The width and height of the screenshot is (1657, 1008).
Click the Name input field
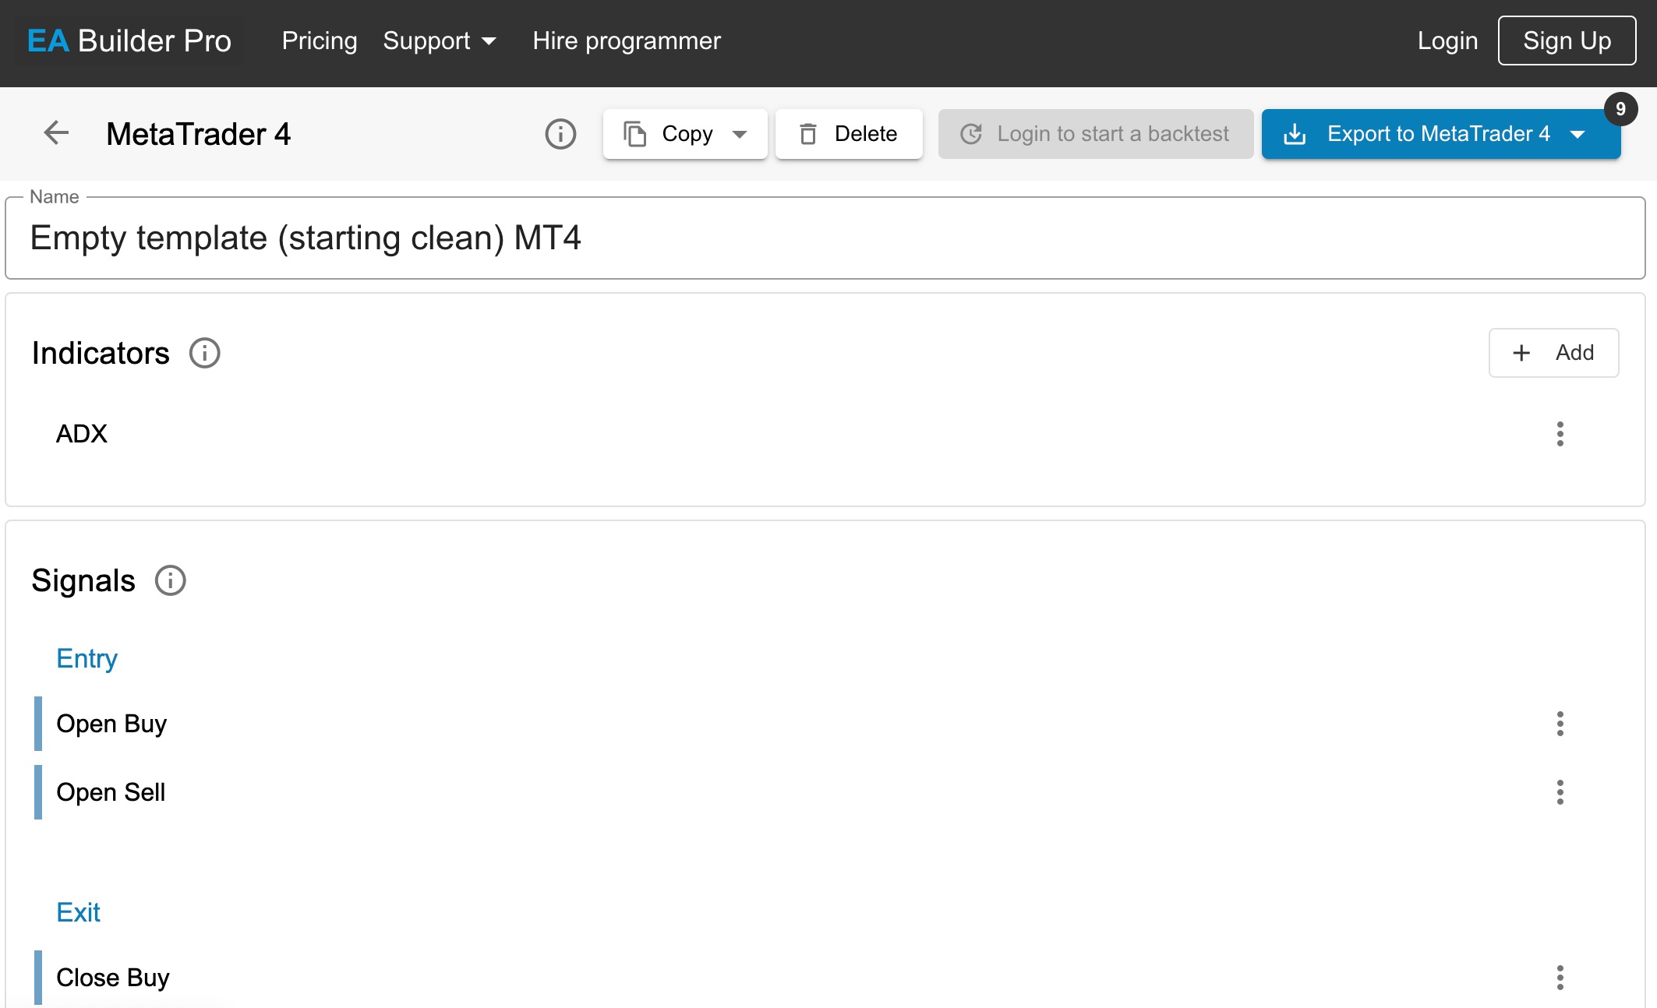(x=825, y=238)
